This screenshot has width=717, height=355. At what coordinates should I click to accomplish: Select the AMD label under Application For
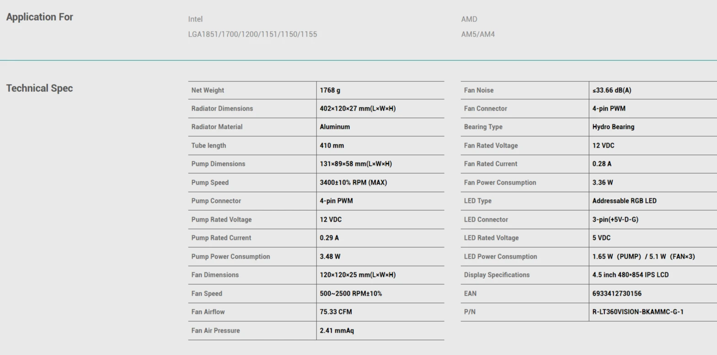pyautogui.click(x=469, y=19)
